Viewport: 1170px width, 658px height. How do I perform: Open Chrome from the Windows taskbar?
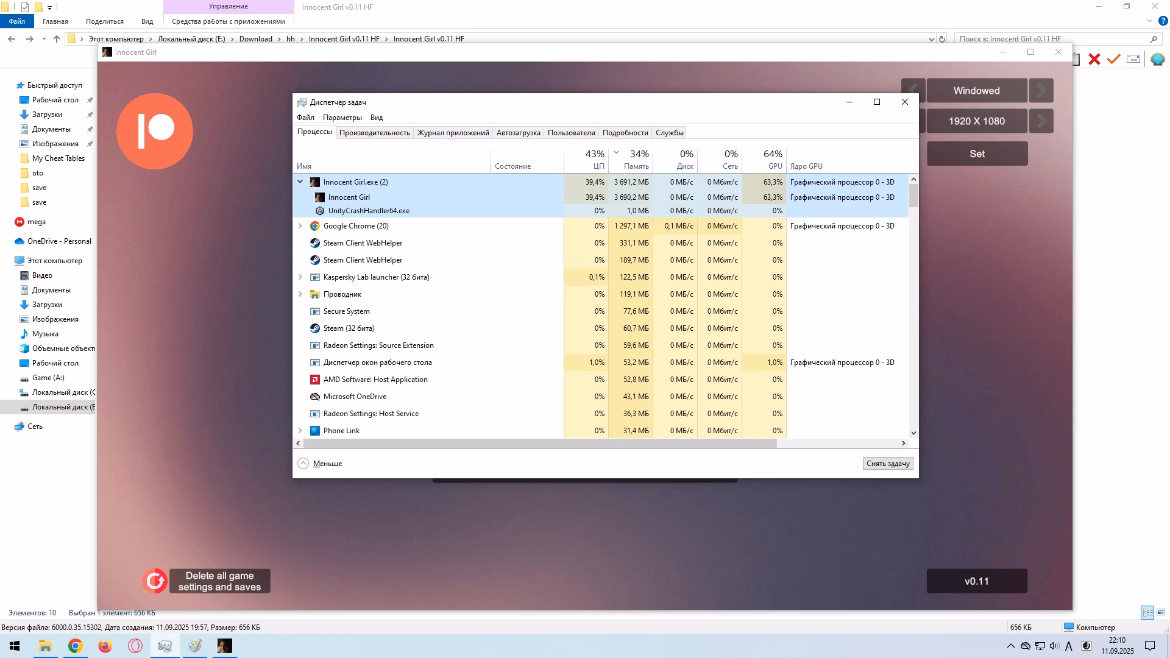[75, 646]
